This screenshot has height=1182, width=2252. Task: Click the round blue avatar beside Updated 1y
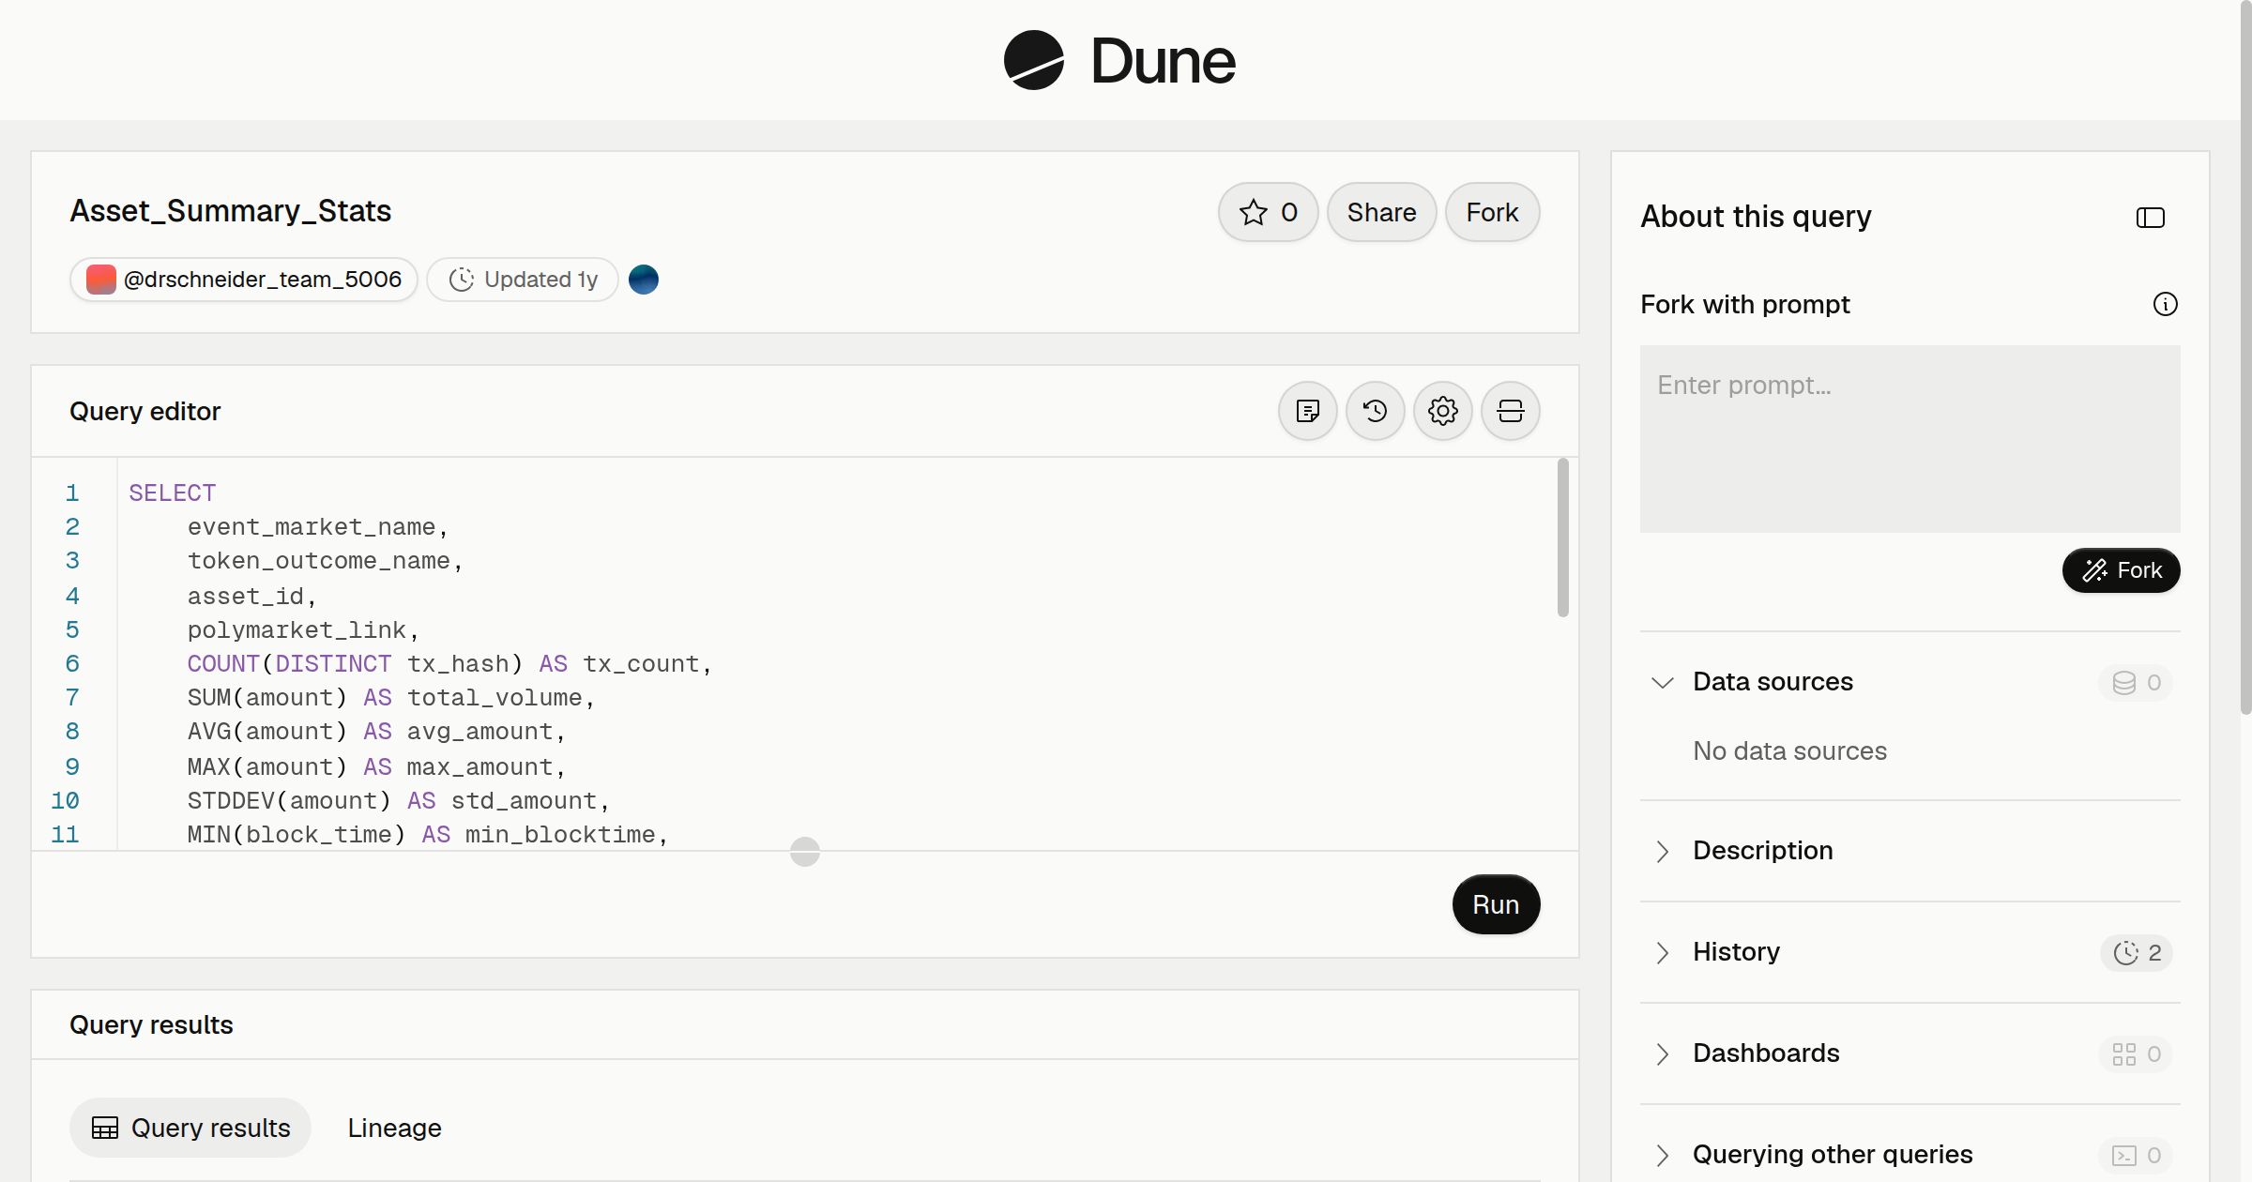[643, 280]
